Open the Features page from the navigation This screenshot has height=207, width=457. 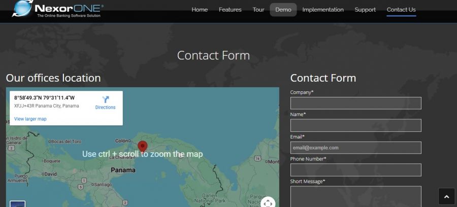click(x=230, y=10)
